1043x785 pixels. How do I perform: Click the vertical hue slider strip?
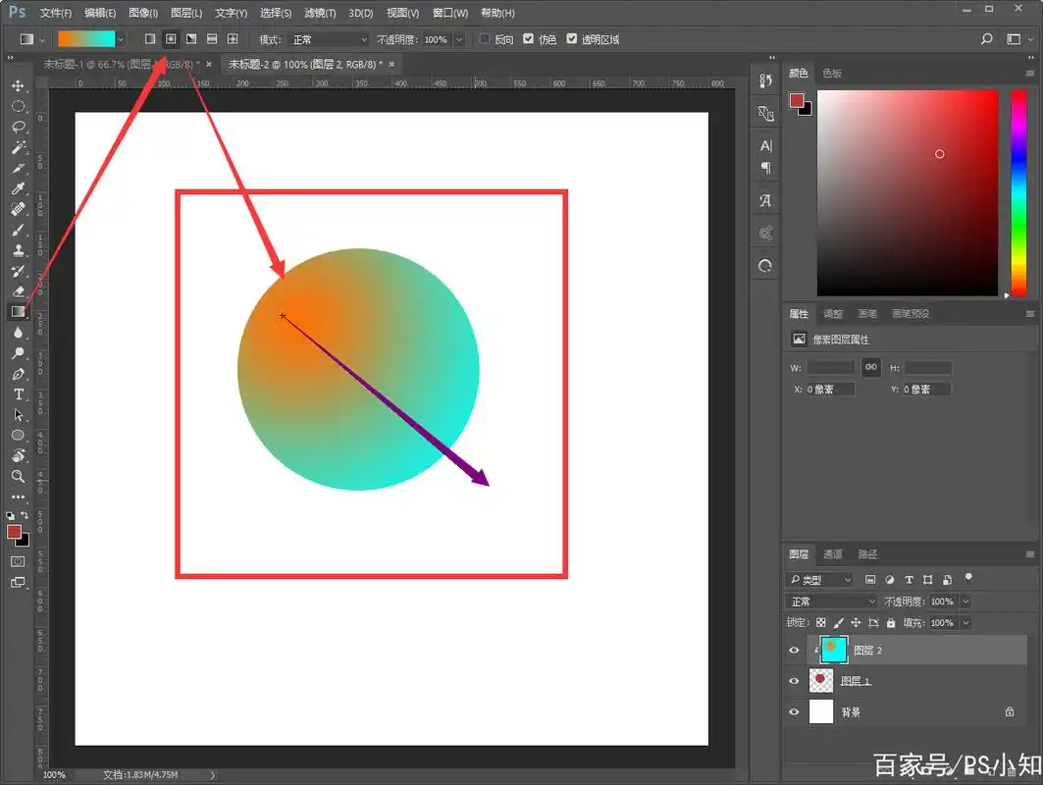(x=1018, y=191)
